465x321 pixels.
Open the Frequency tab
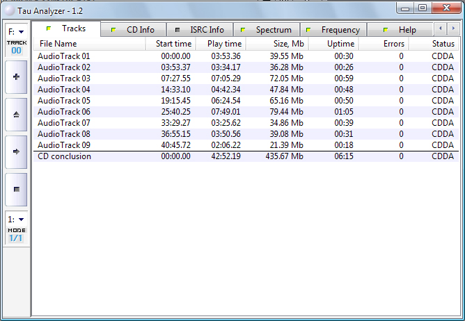tap(335, 30)
